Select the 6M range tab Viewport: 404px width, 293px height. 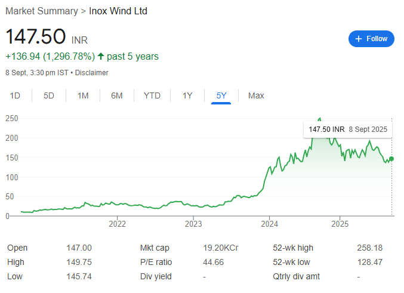(117, 95)
